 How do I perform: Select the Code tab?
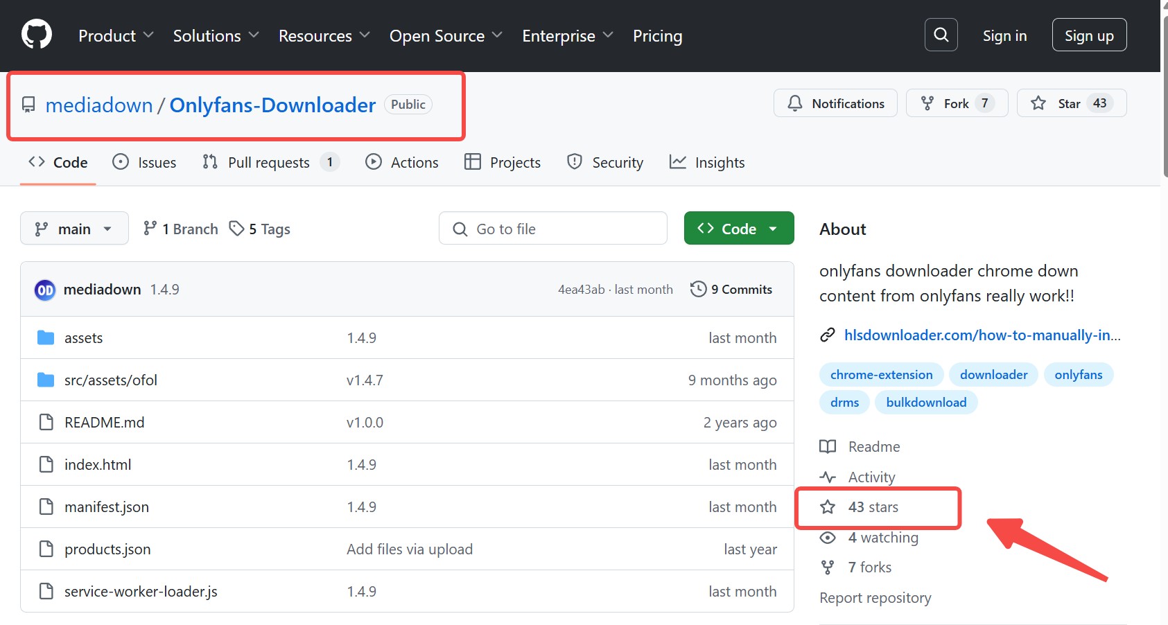[x=58, y=162]
